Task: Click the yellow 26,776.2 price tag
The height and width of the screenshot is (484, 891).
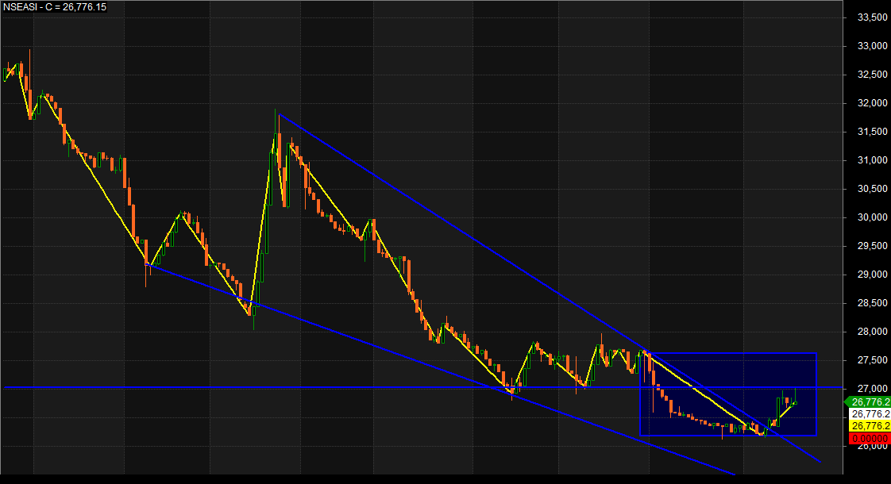Action: click(870, 425)
